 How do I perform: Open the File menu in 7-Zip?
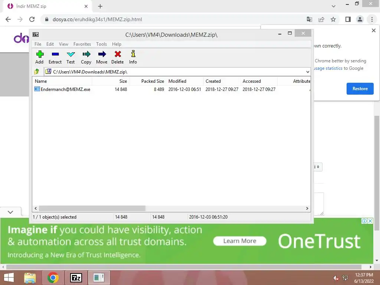[x=38, y=44]
